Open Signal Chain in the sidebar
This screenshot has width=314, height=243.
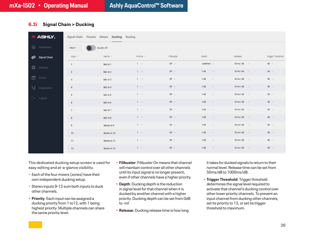point(46,57)
